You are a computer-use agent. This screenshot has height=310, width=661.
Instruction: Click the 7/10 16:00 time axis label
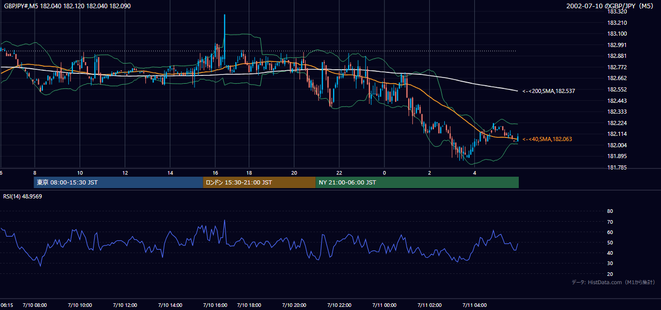coord(215,305)
